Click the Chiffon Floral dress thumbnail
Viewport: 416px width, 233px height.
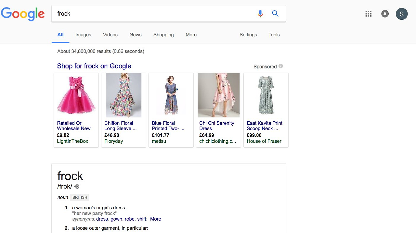click(x=123, y=95)
